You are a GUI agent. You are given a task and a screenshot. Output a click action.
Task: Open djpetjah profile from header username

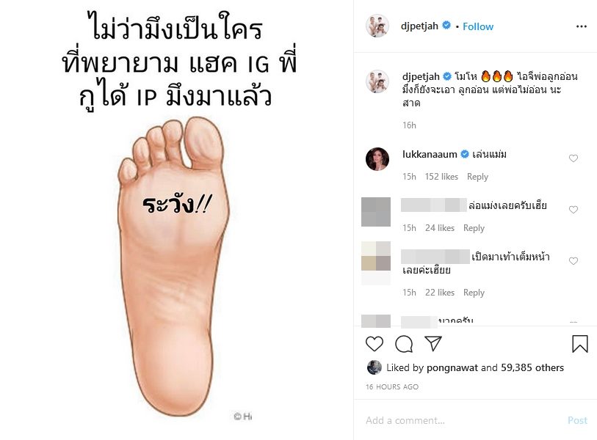[x=419, y=26]
